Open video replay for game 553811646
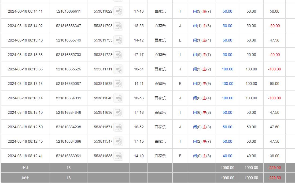The image size is (295, 189). pyautogui.click(x=118, y=98)
